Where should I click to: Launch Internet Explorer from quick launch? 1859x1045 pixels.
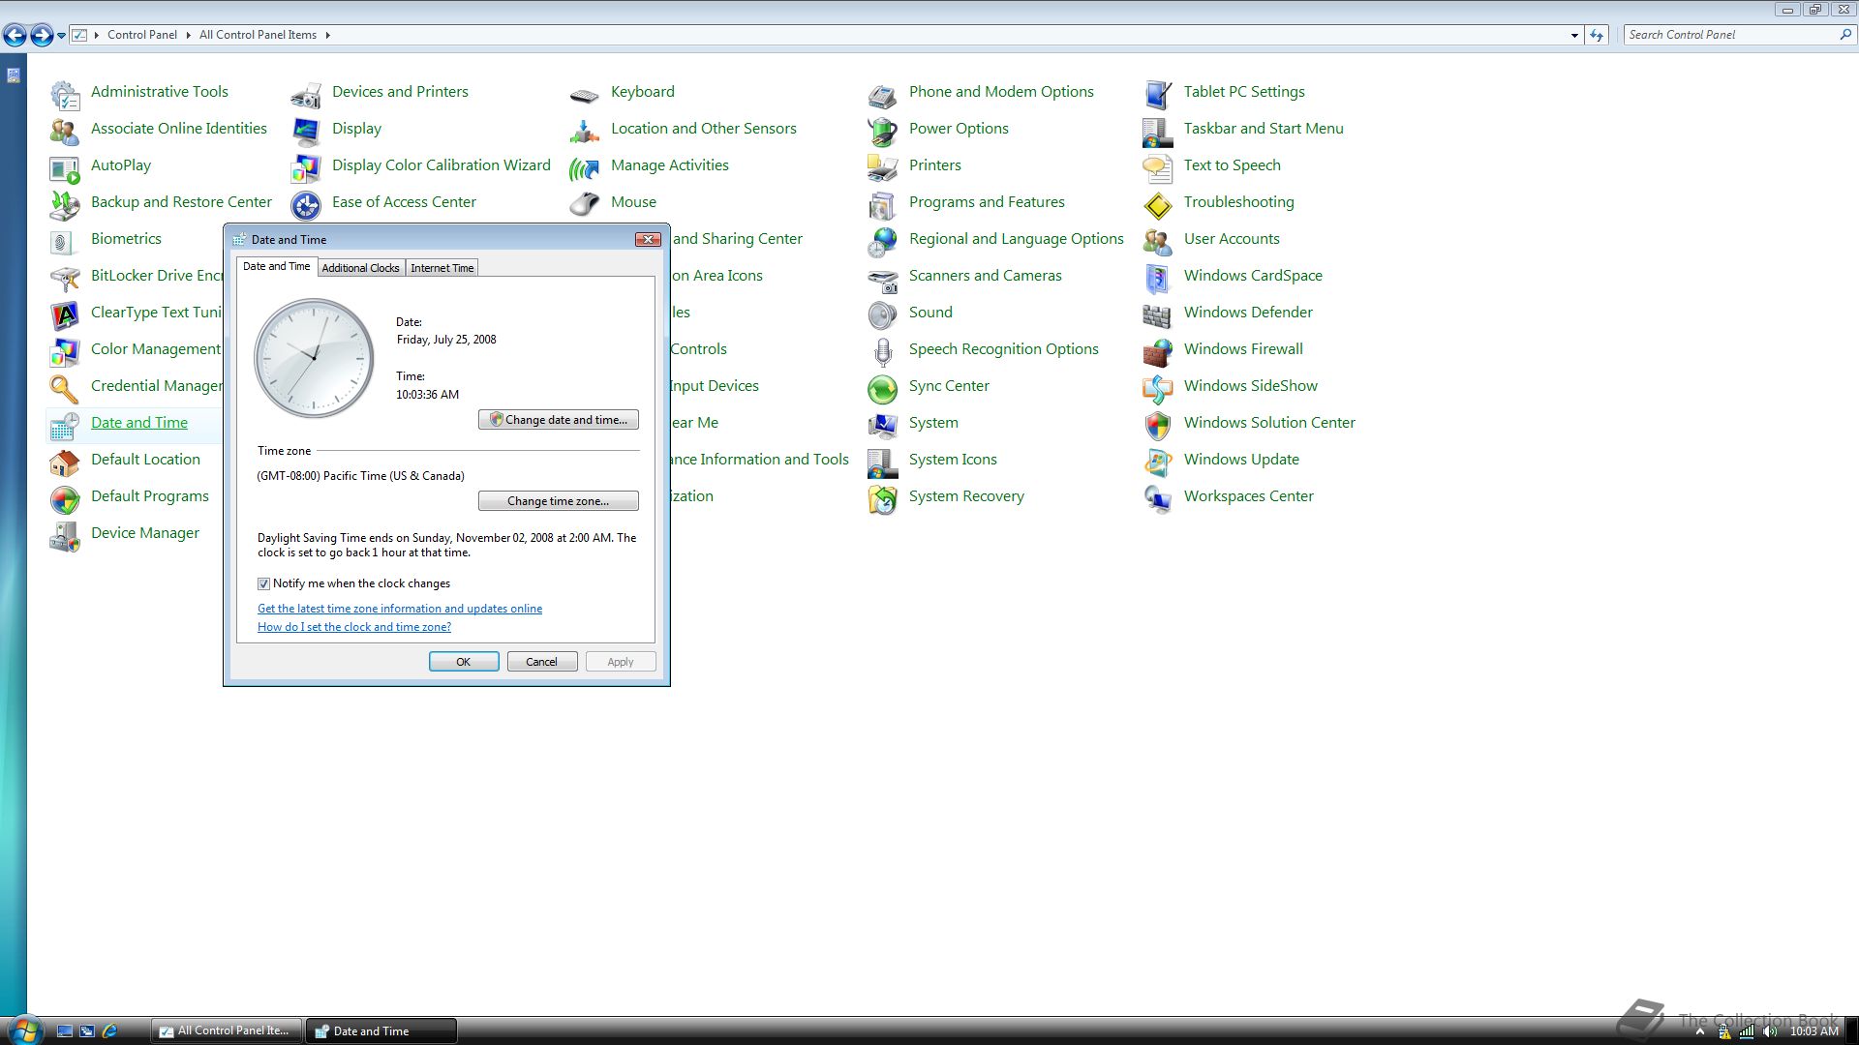coord(109,1031)
